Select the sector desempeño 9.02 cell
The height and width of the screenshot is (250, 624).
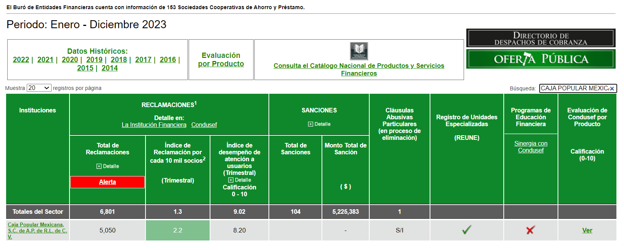coord(239,212)
